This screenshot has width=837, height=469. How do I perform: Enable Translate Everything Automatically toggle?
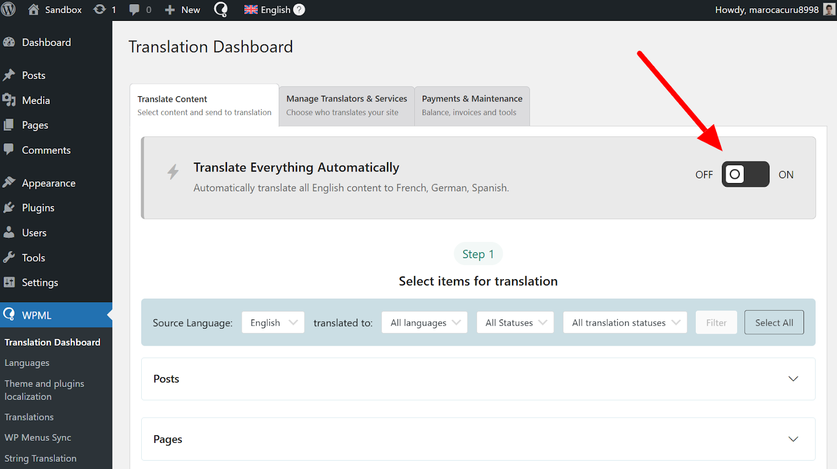coord(745,174)
